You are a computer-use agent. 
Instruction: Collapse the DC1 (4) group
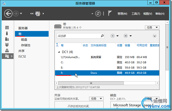[59, 52]
